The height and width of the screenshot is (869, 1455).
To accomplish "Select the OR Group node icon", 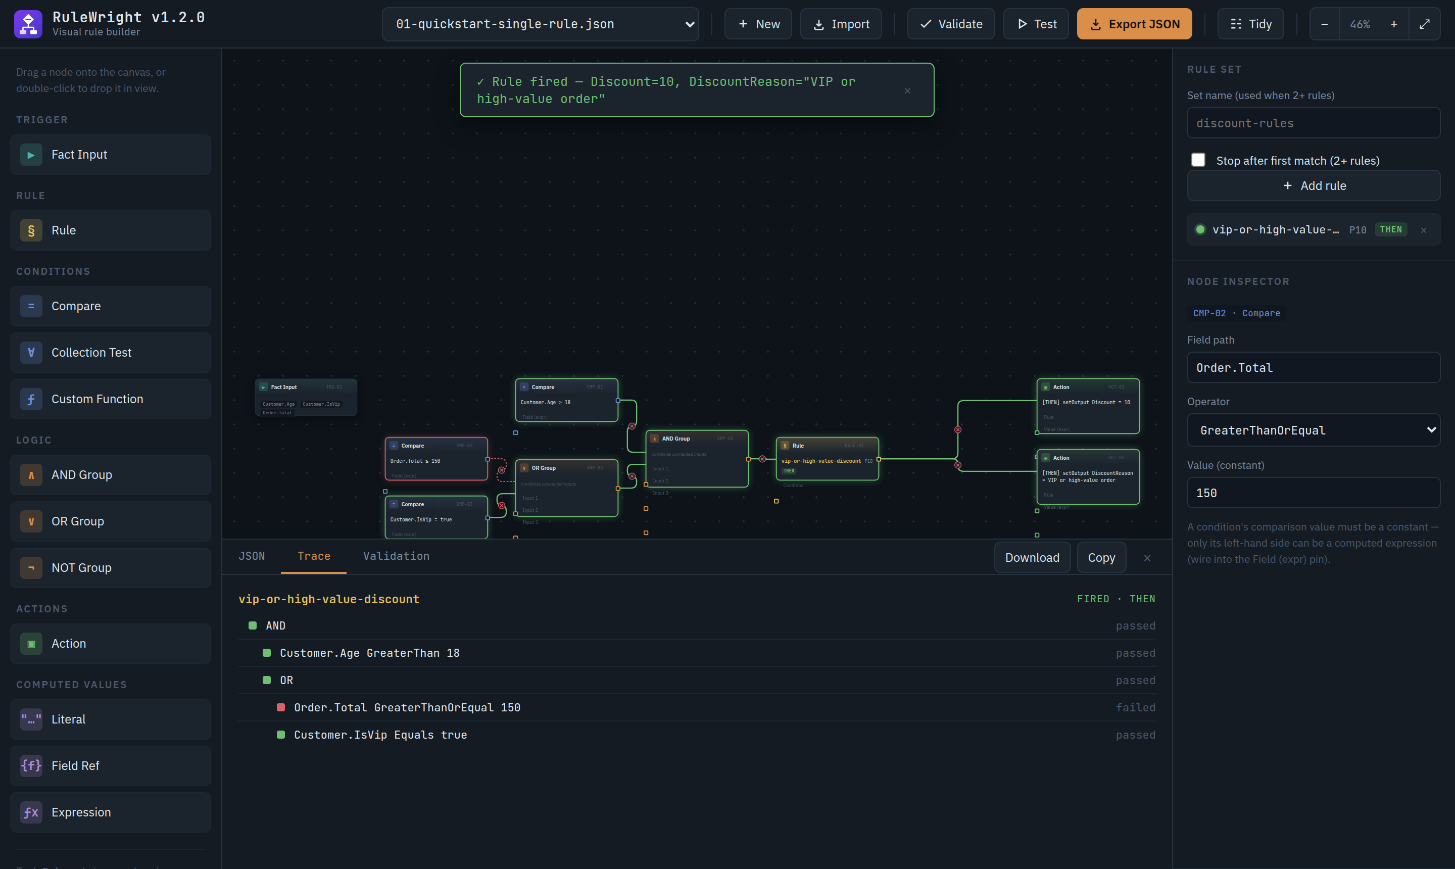I will [31, 522].
